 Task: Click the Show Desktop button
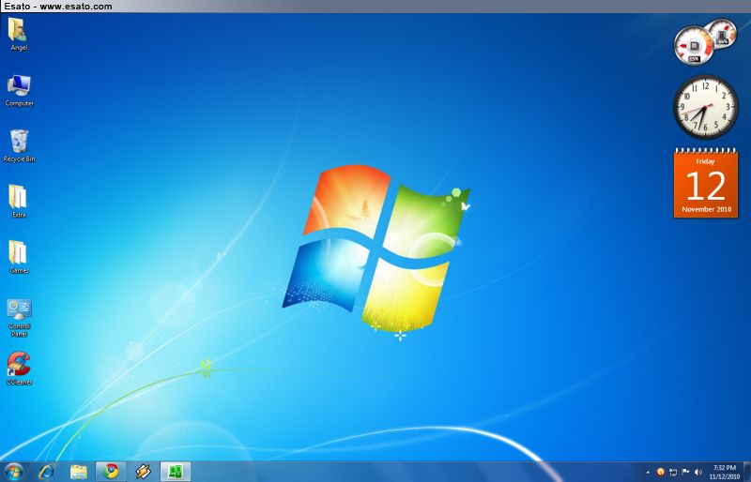point(746,472)
